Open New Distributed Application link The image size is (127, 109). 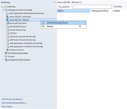[14, 103]
